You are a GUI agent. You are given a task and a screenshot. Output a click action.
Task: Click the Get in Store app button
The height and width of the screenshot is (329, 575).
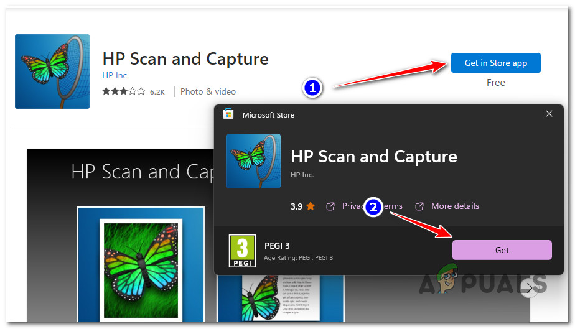tap(495, 63)
